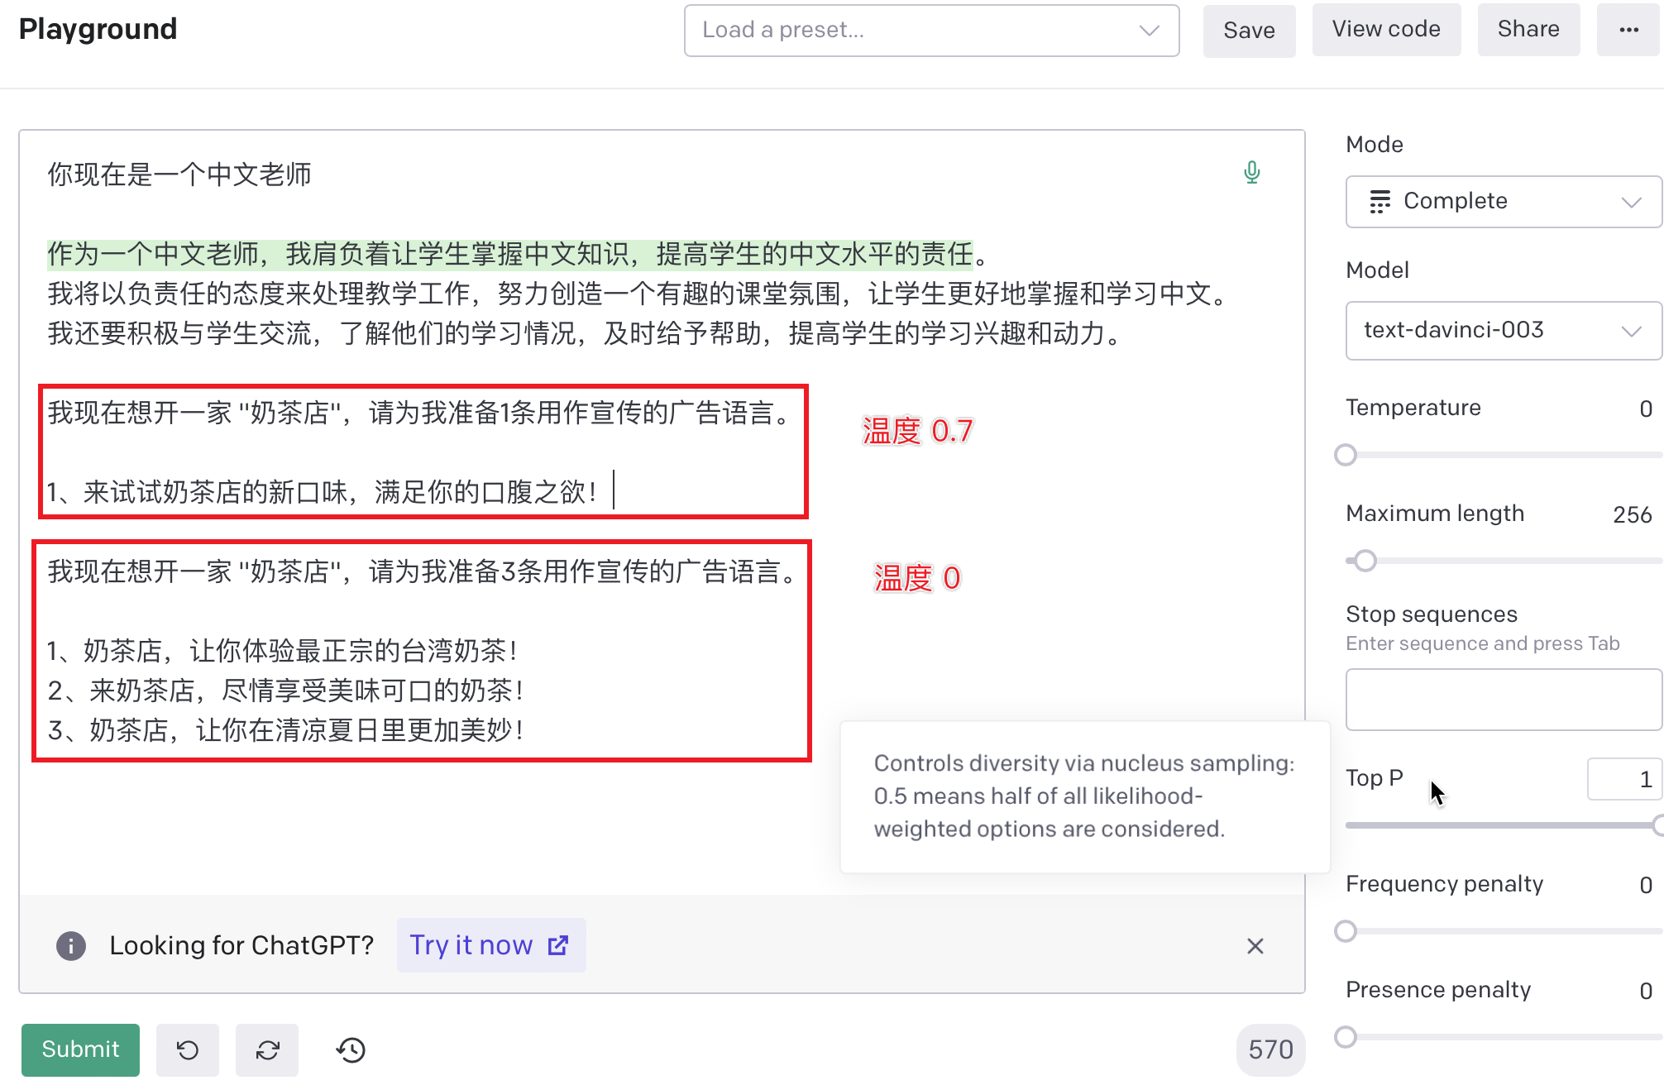Click the green Submit button
Viewport: 1664px width, 1085px height.
pyautogui.click(x=80, y=1050)
